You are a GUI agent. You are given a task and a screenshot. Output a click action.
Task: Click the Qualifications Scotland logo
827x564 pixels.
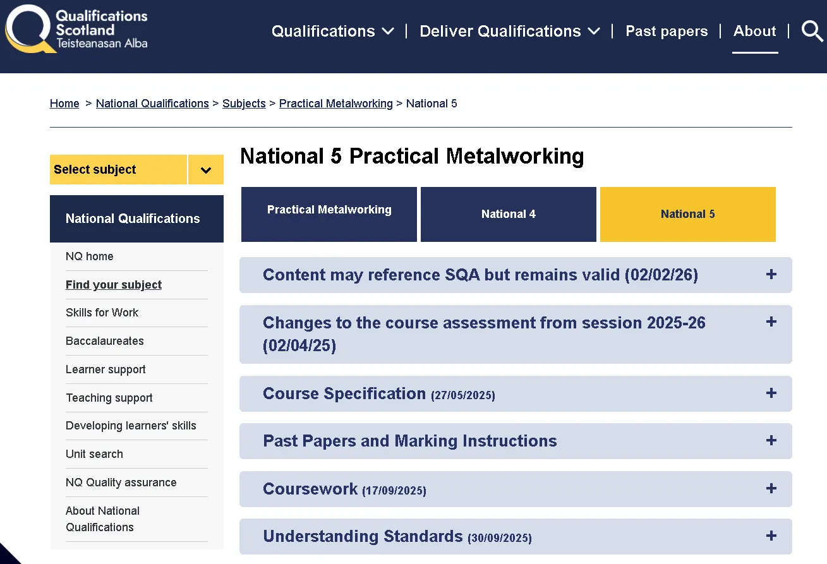76,29
